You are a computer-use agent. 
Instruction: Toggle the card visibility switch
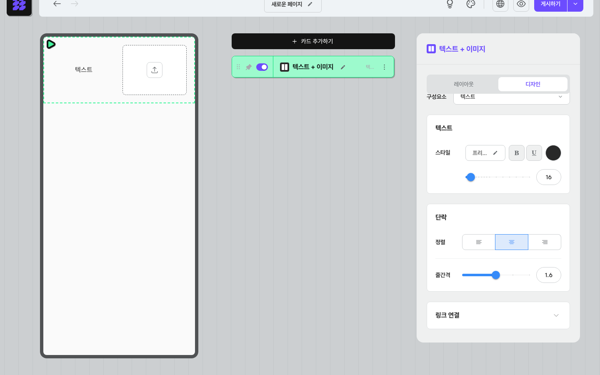point(262,67)
